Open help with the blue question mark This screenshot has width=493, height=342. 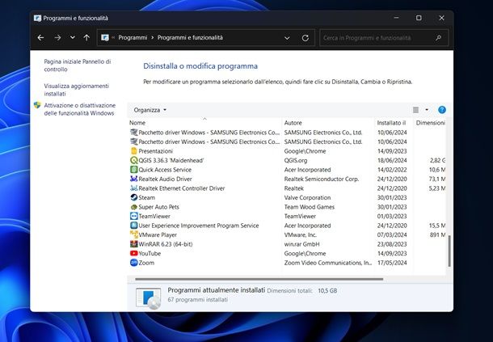tap(442, 110)
